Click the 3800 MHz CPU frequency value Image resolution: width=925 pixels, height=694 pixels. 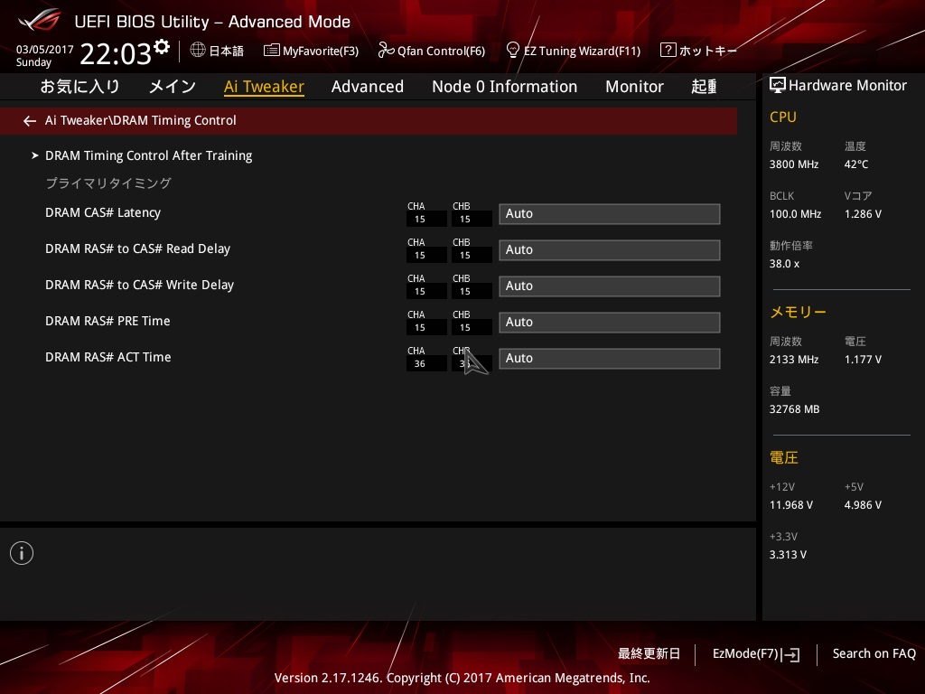794,164
